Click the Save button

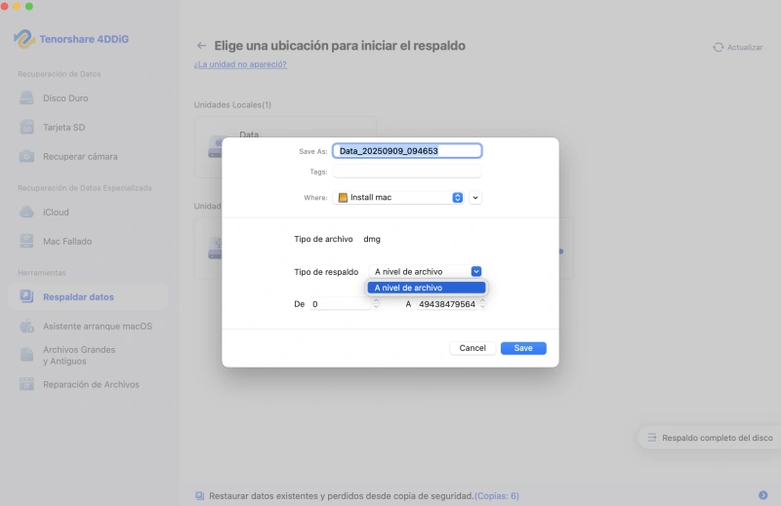tap(523, 348)
